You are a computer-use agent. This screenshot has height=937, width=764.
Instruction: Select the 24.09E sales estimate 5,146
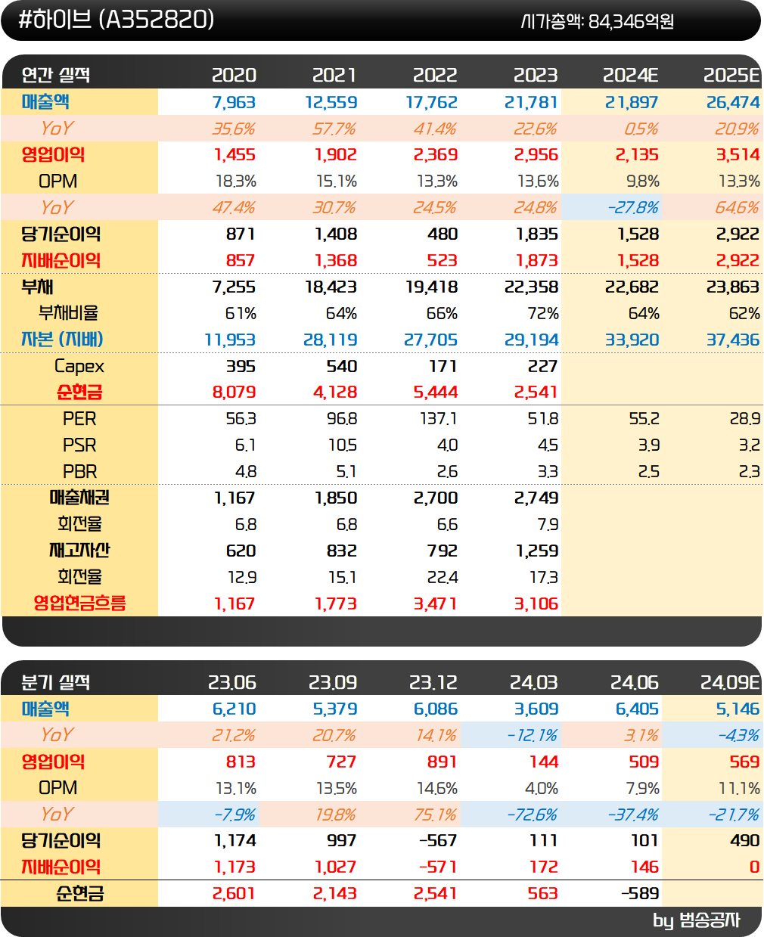click(738, 709)
